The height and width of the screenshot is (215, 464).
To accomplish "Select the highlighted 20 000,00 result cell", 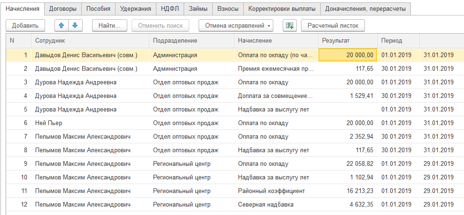I will [x=347, y=55].
